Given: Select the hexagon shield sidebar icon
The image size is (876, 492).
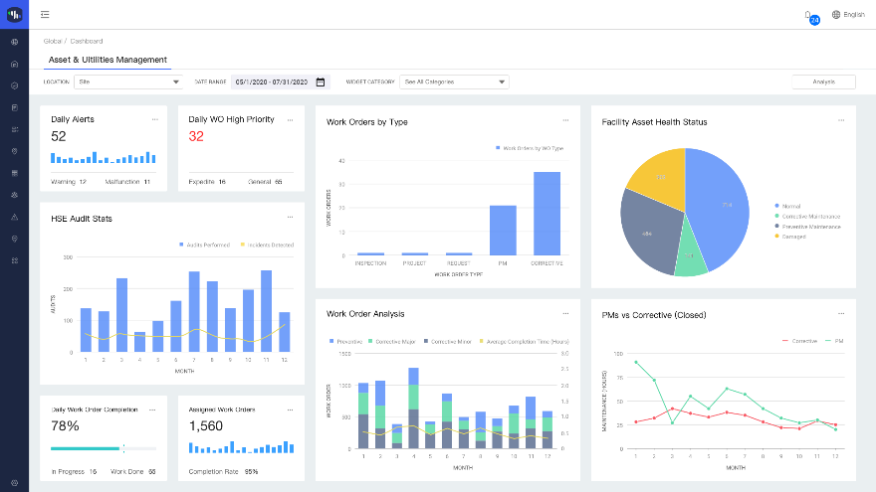Looking at the screenshot, I should (x=15, y=85).
